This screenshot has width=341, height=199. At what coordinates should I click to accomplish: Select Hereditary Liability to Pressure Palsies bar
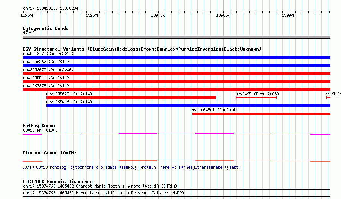pyautogui.click(x=176, y=196)
